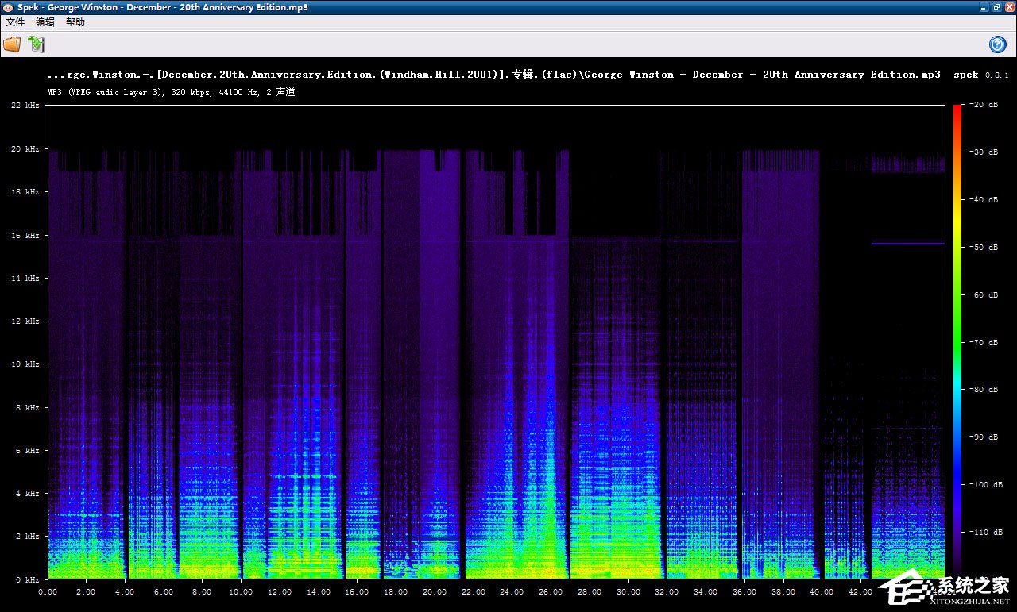Open the 文件 (File) menu
This screenshot has width=1017, height=612.
pos(15,22)
